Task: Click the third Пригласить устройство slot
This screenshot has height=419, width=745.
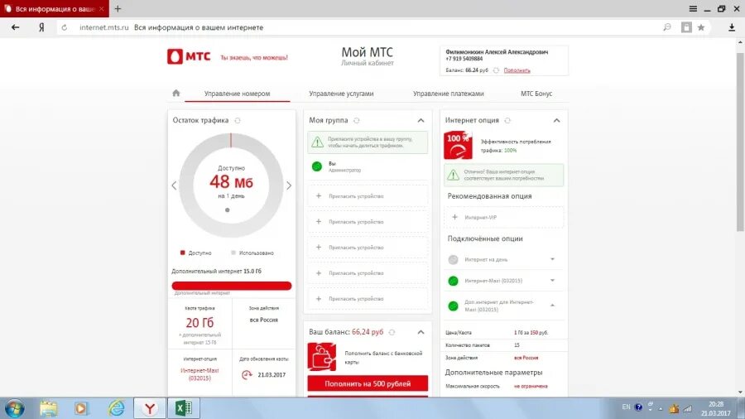Action: [368, 248]
